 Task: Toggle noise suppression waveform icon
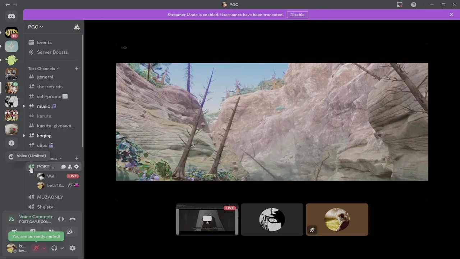61,219
